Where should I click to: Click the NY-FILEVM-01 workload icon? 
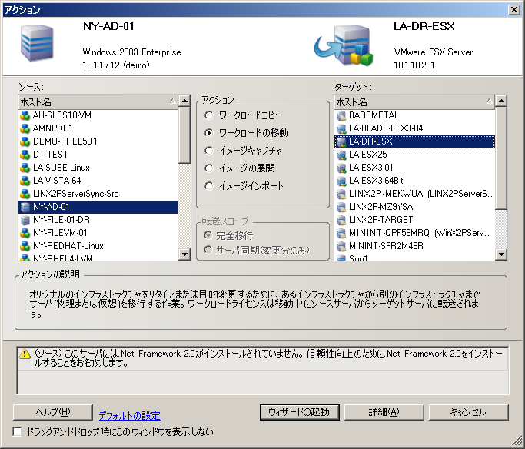[25, 233]
